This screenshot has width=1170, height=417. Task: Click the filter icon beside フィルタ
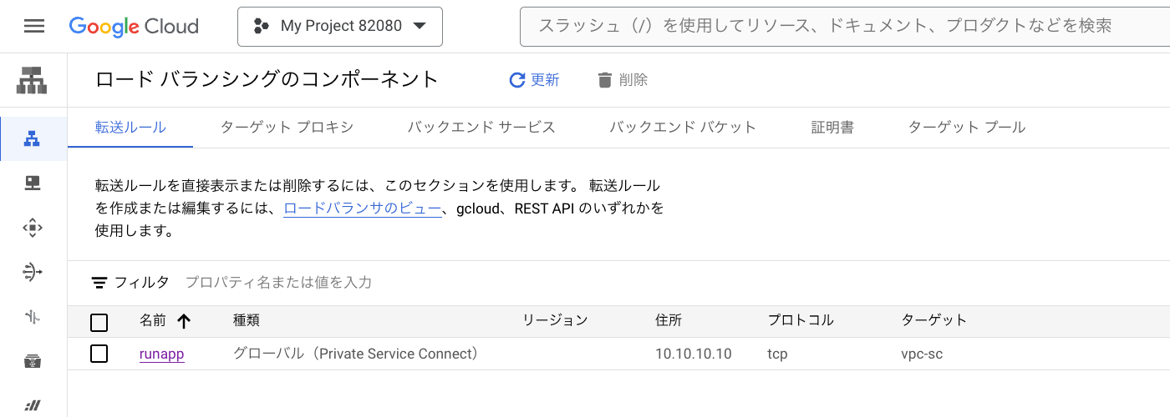point(99,283)
